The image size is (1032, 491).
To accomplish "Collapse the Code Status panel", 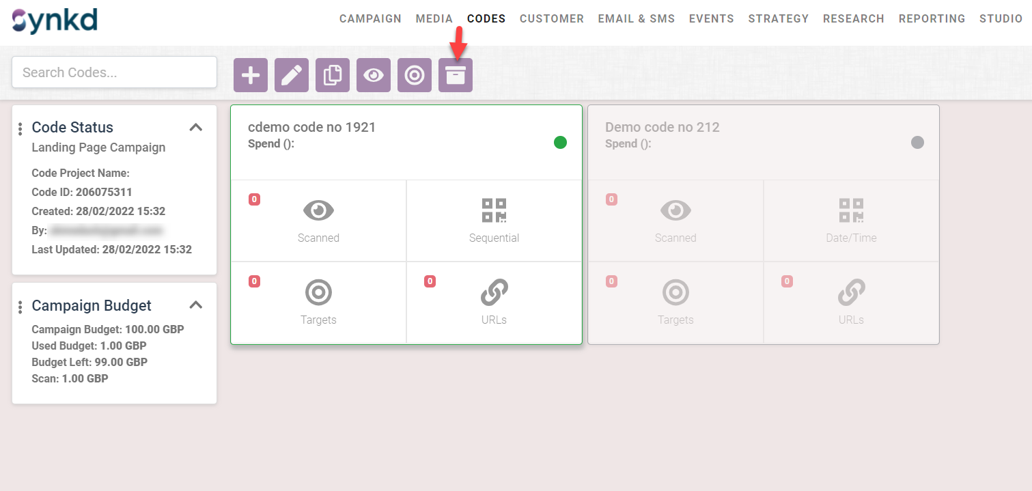I will point(196,127).
